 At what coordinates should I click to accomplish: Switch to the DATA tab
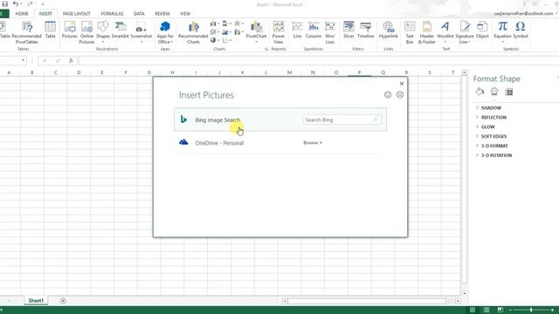(x=139, y=14)
